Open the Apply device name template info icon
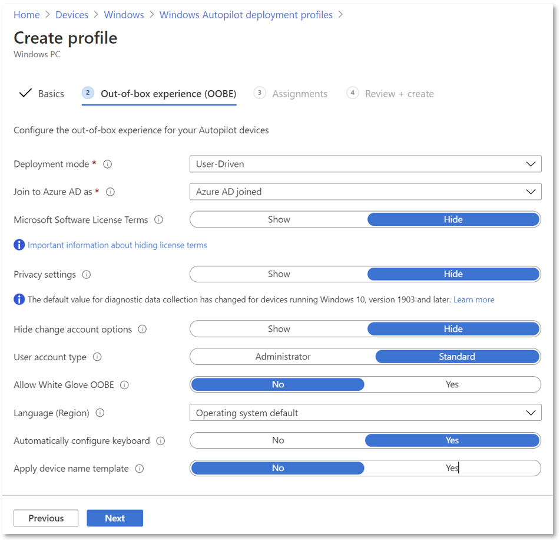 [139, 468]
